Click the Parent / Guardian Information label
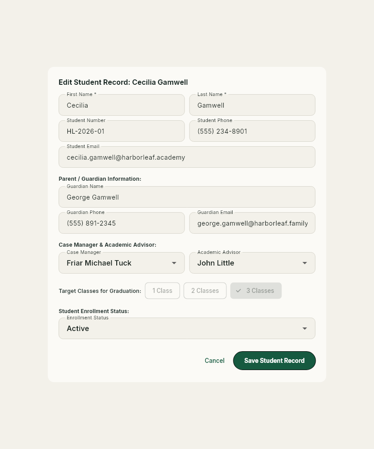Screen dimensions: 374x449 100,179
